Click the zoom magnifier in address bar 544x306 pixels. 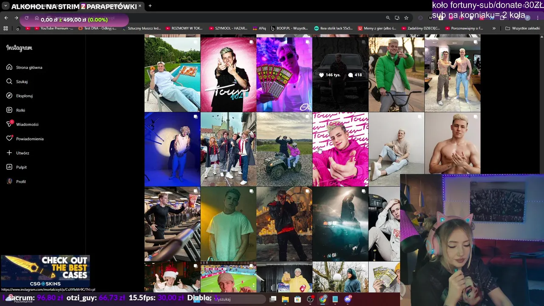[388, 18]
